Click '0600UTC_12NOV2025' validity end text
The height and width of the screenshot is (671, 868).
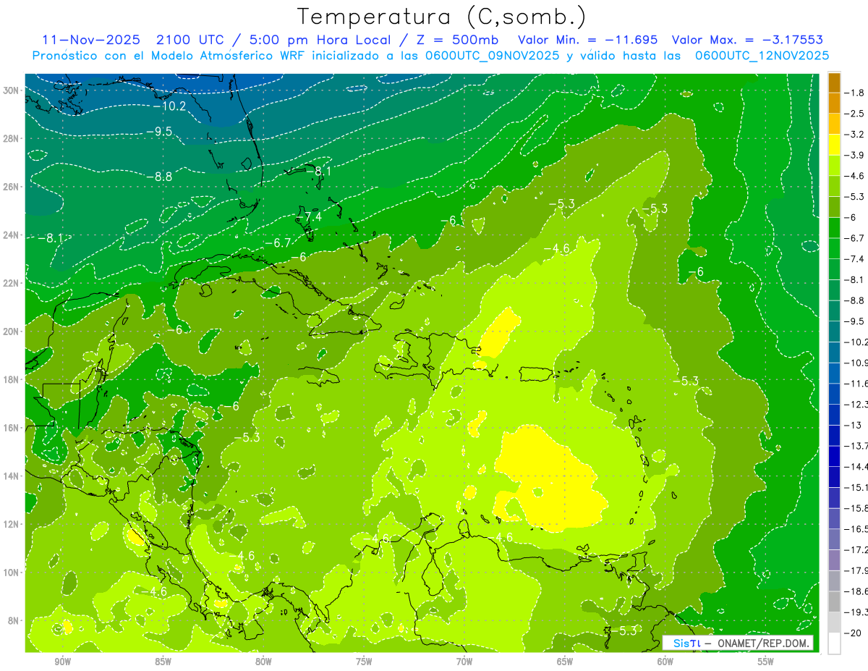point(762,56)
